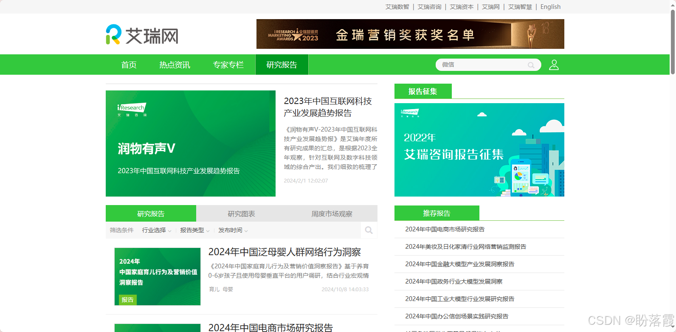
Task: Open the user account icon
Action: (554, 65)
